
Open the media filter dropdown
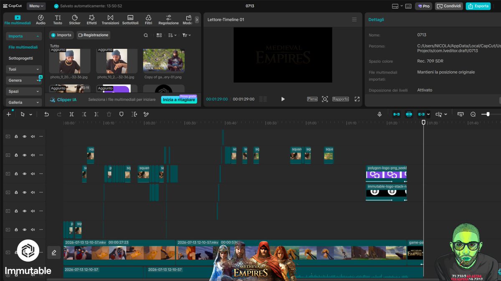(x=186, y=35)
